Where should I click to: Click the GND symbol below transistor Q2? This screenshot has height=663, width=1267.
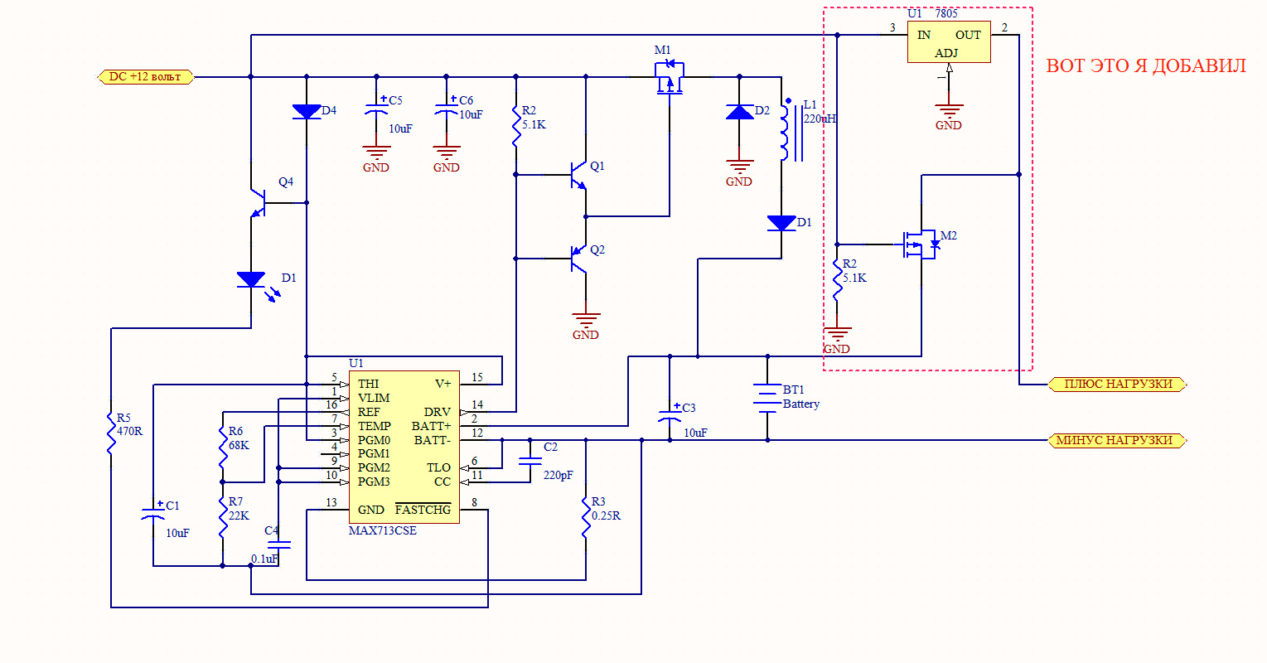click(586, 327)
